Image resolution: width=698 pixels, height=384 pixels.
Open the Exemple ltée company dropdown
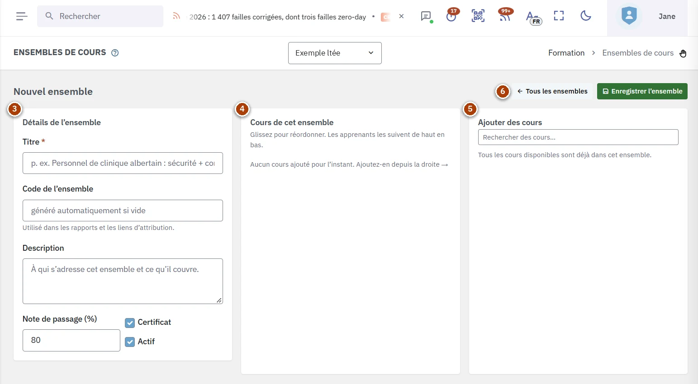335,53
